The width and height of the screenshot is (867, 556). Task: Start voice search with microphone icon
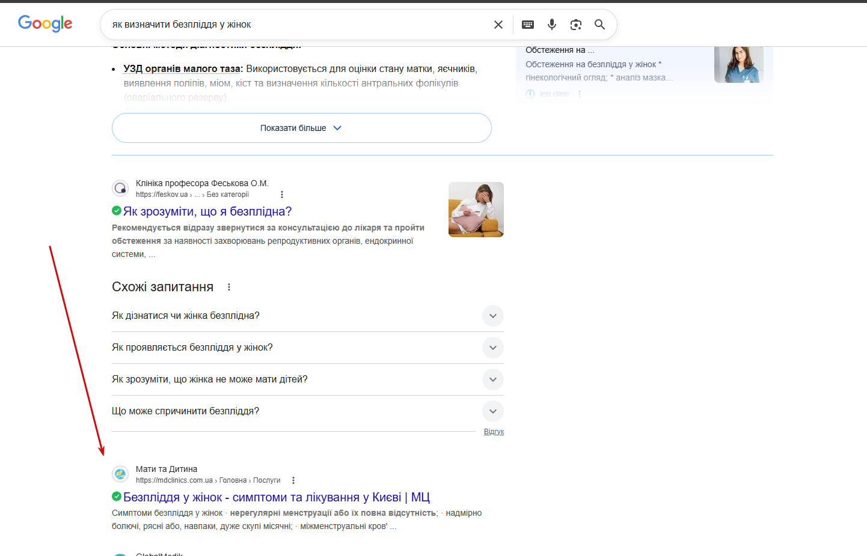(x=552, y=25)
